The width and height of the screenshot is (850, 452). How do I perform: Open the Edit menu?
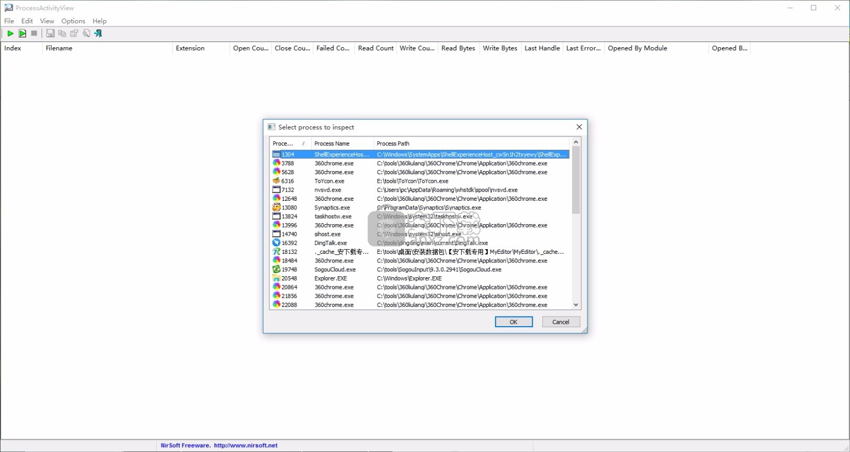pyautogui.click(x=27, y=21)
